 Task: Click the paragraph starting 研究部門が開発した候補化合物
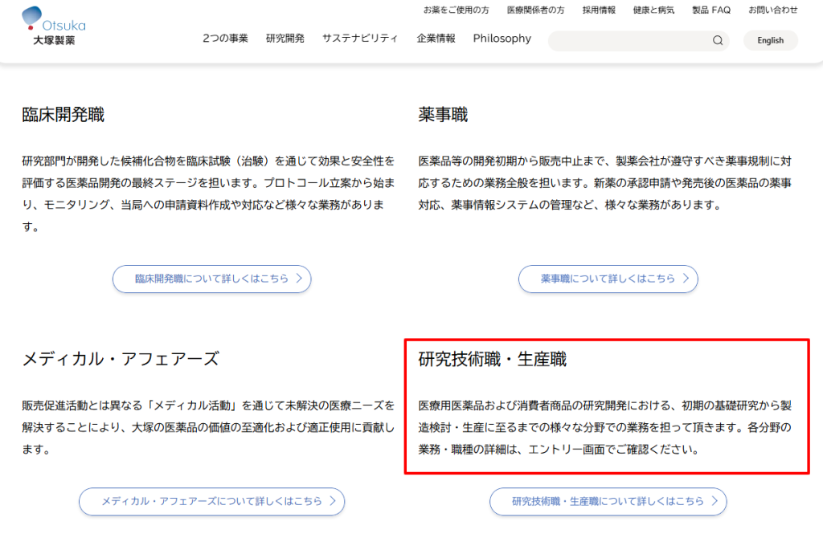coord(208,194)
